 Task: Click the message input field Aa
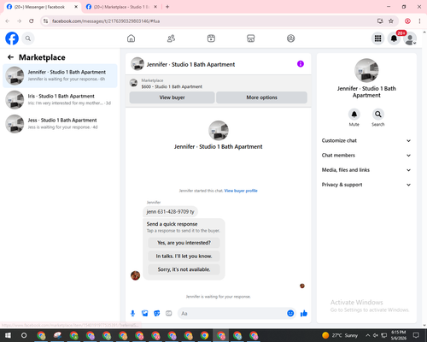(x=233, y=314)
